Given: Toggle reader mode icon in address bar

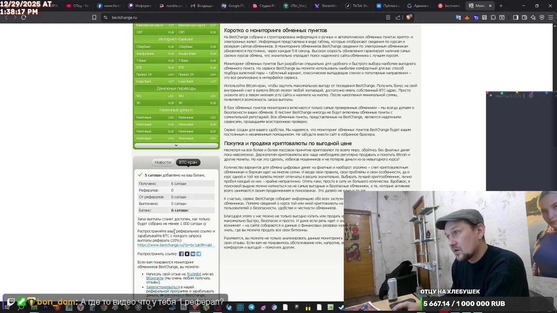Looking at the screenshot, I should (388, 17).
